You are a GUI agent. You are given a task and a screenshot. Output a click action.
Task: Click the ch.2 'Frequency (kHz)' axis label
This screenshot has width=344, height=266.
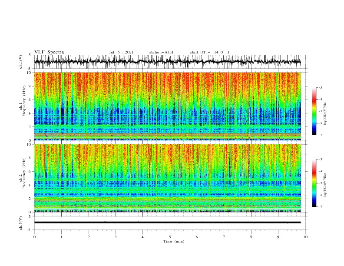coord(24,173)
